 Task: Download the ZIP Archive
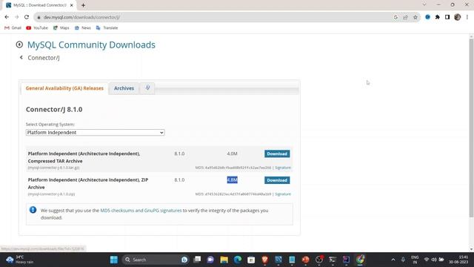coord(277,180)
